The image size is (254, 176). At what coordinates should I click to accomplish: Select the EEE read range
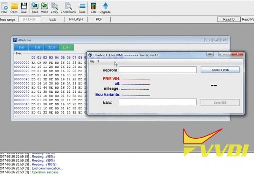(53, 20)
